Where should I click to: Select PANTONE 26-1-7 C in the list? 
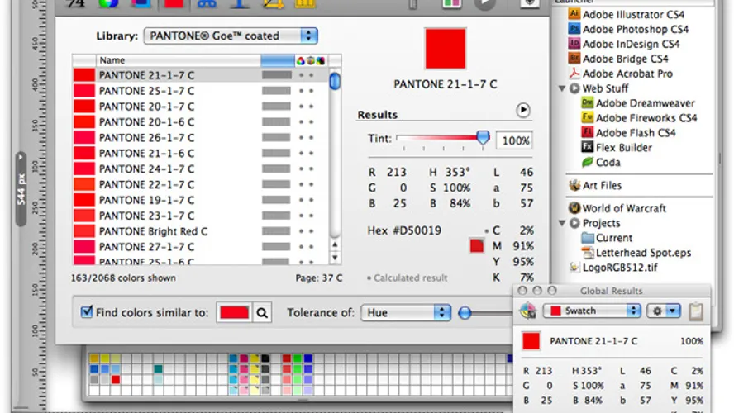pyautogui.click(x=201, y=138)
